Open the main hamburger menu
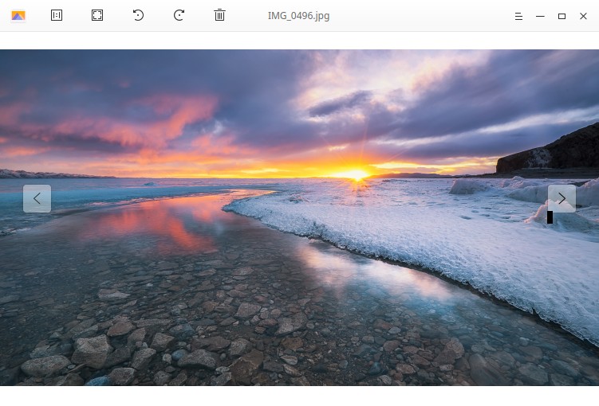 518,16
